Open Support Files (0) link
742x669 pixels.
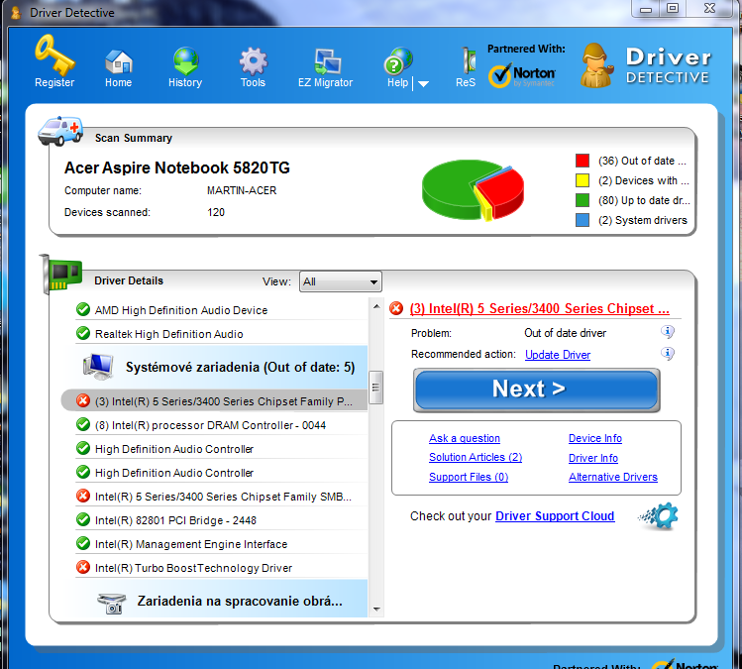[469, 477]
